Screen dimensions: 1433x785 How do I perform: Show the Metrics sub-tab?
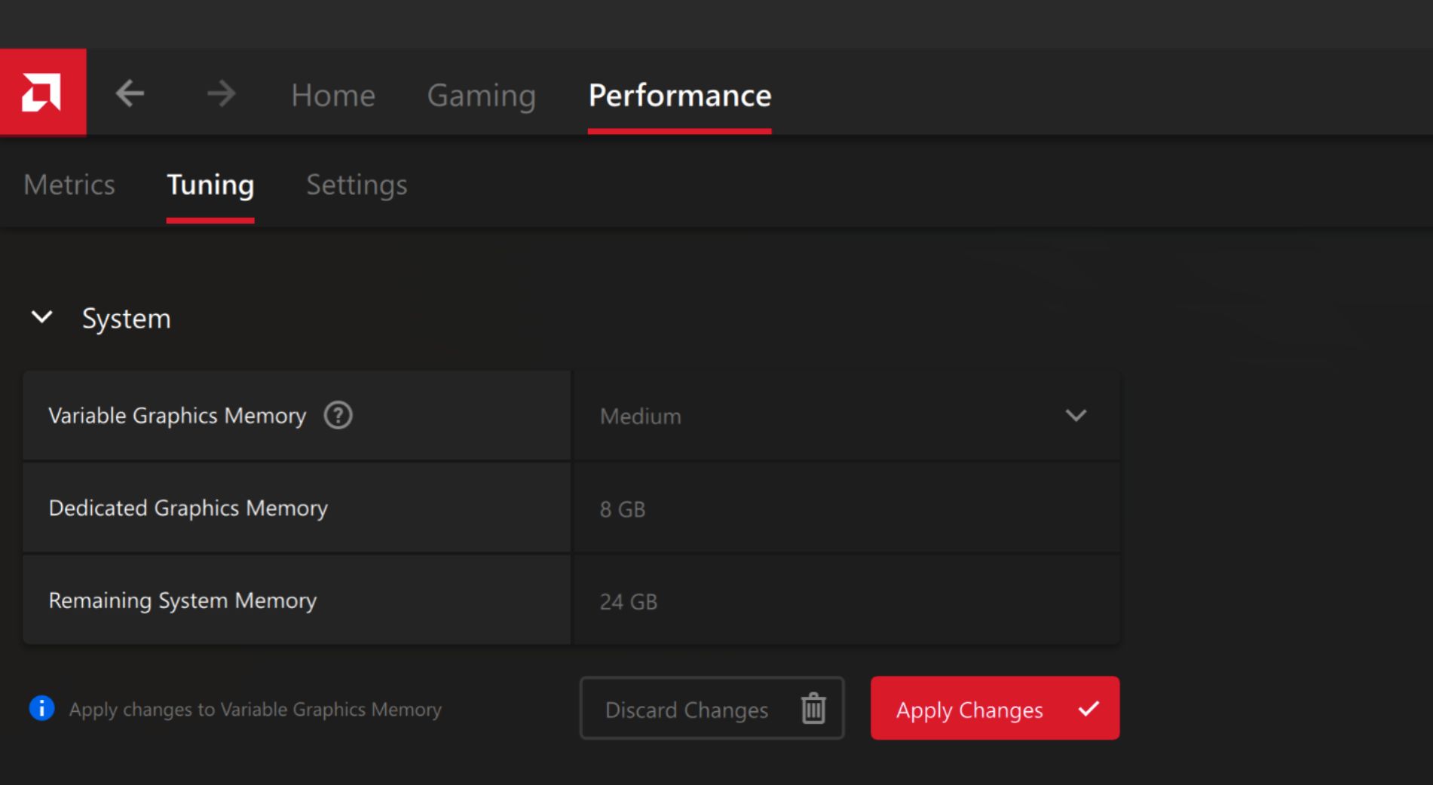69,185
